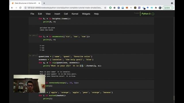Viewport: 184px width, 103px height.
Task: Click the '2 toe' output line
Action: coord(42,50)
